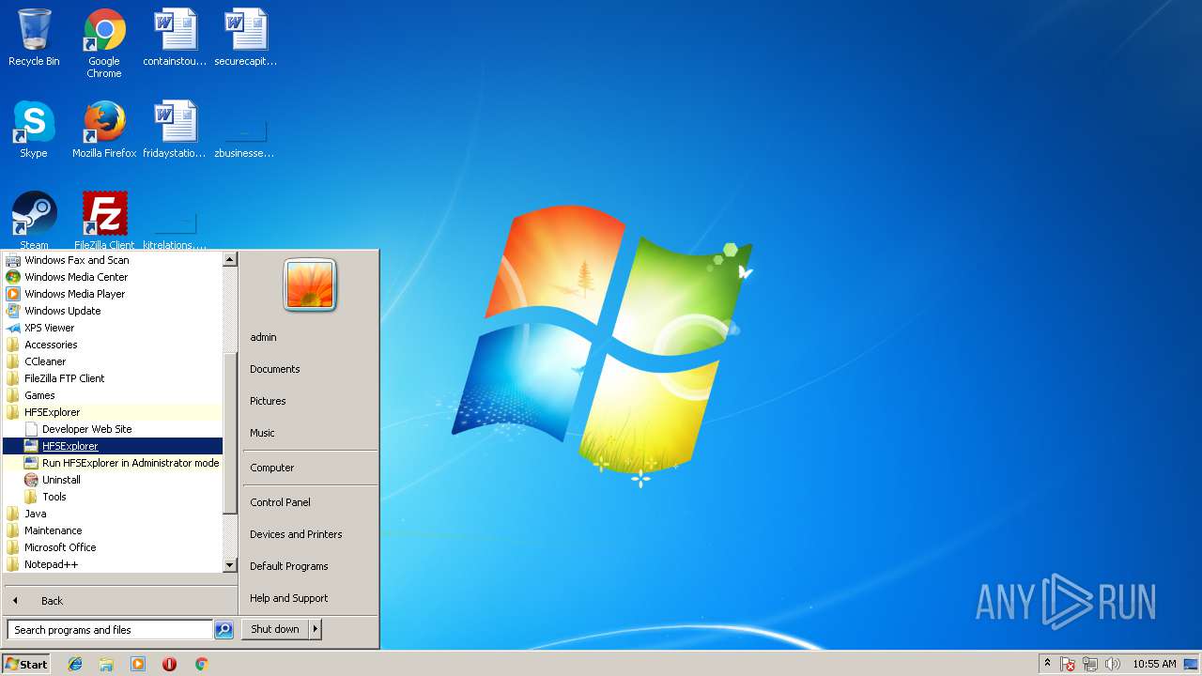Click the program list scroll-down arrow
Screen dimensions: 1202x676
tap(230, 565)
